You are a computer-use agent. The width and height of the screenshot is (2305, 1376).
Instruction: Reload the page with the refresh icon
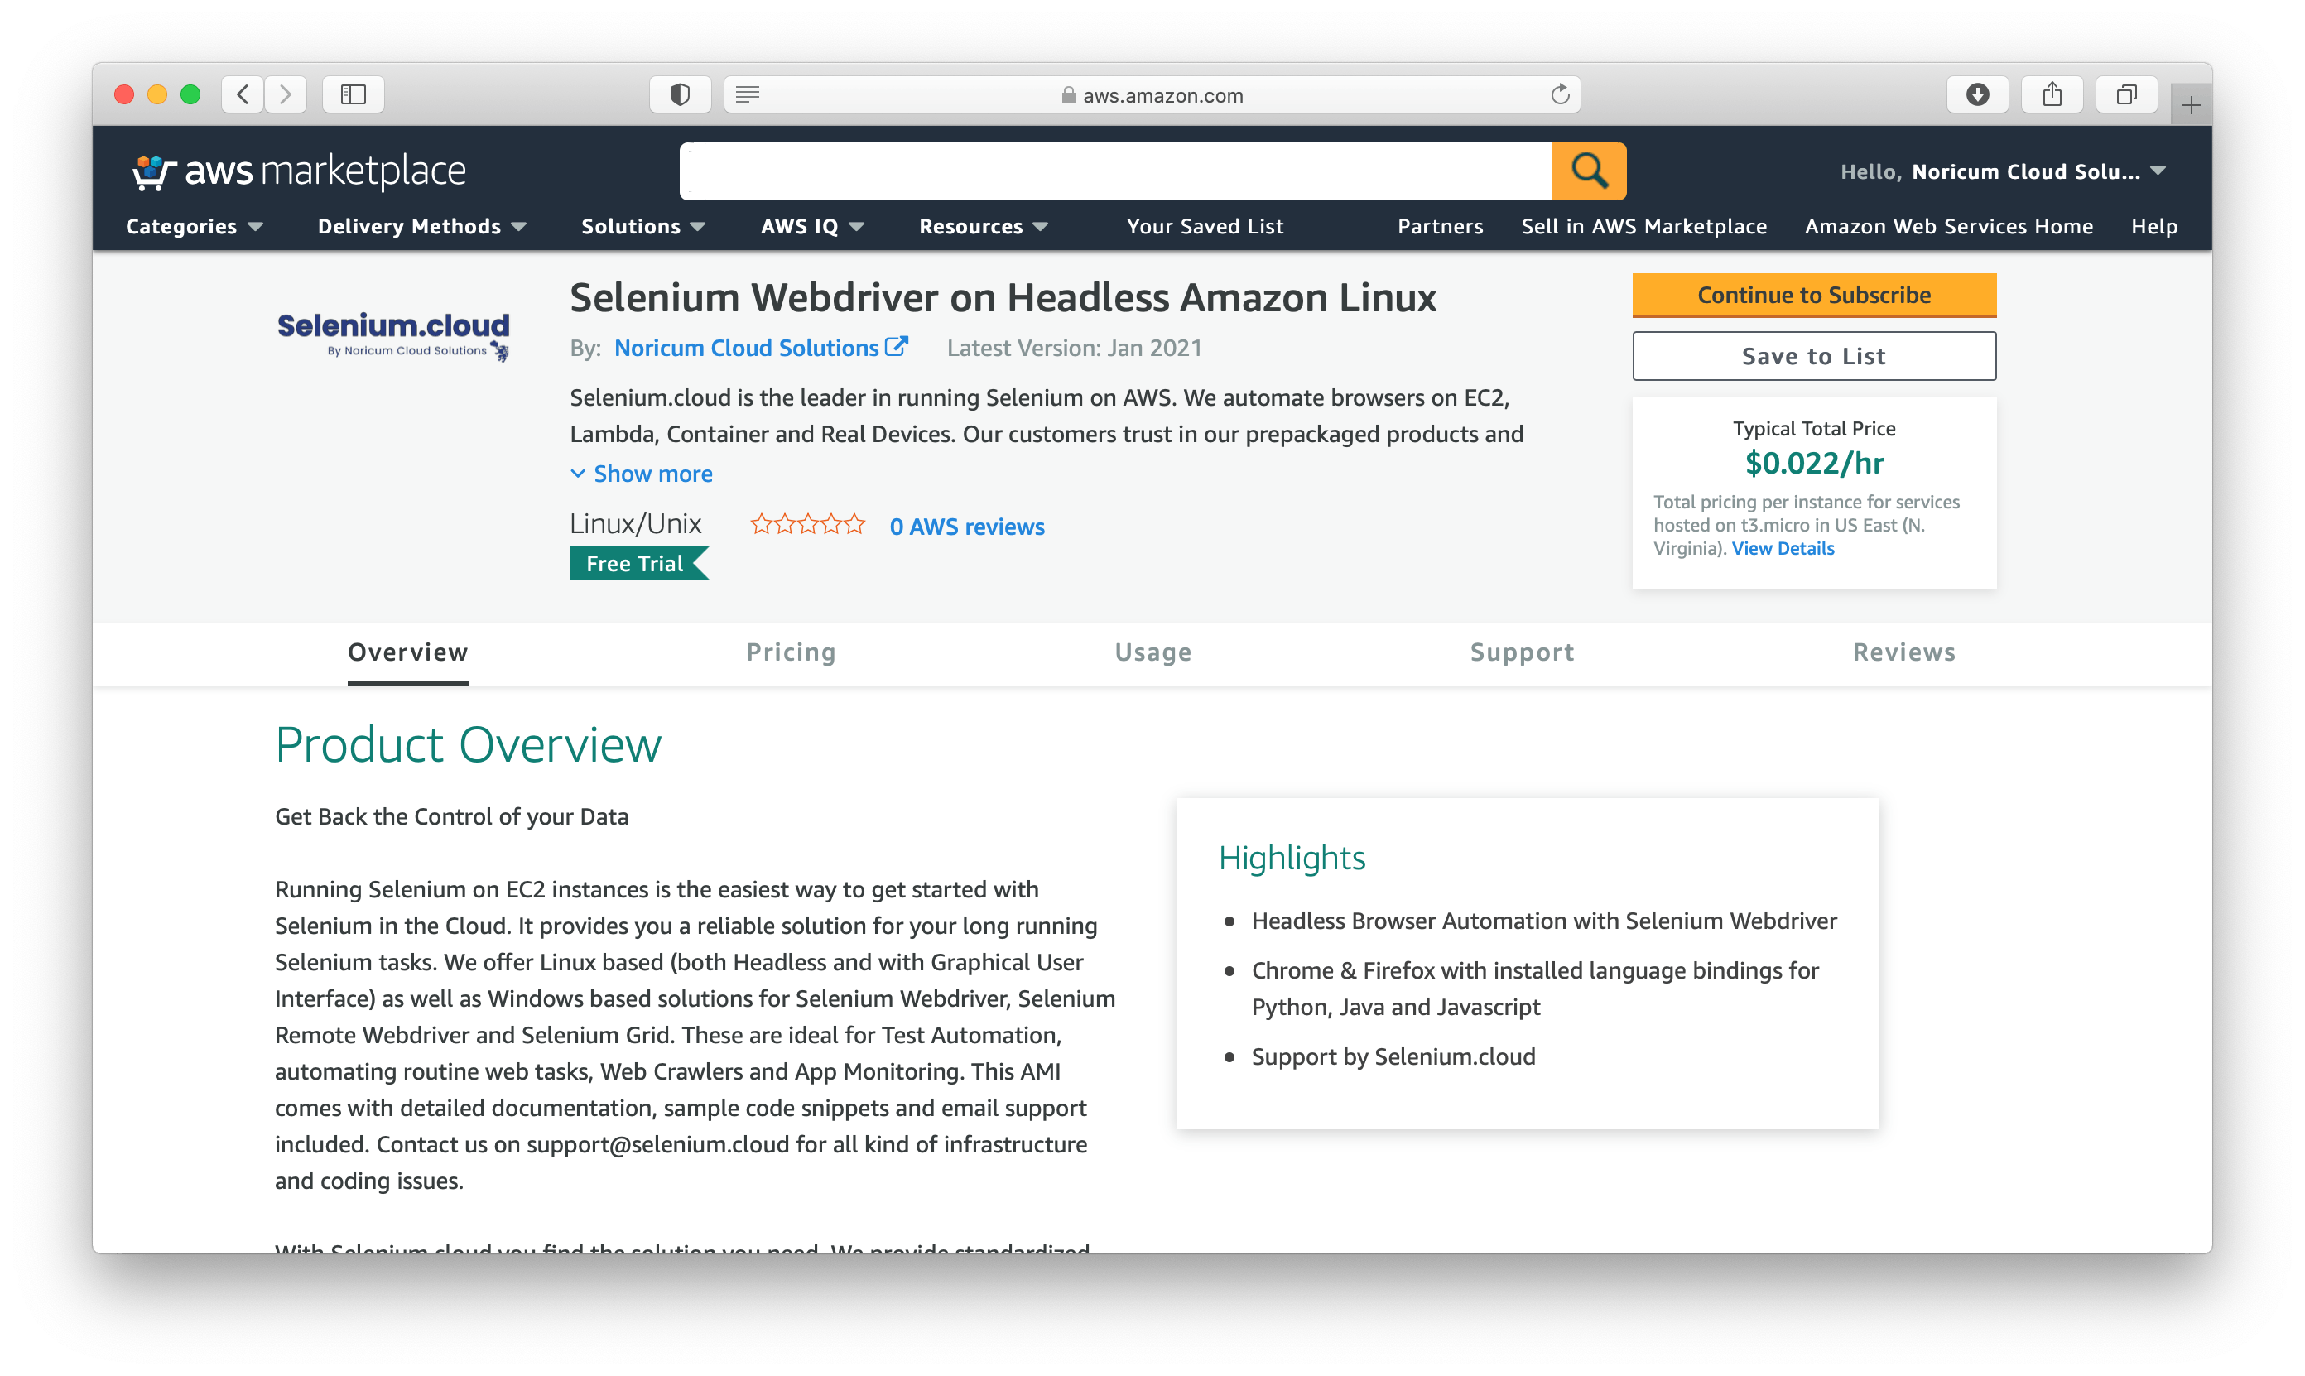pos(1560,94)
